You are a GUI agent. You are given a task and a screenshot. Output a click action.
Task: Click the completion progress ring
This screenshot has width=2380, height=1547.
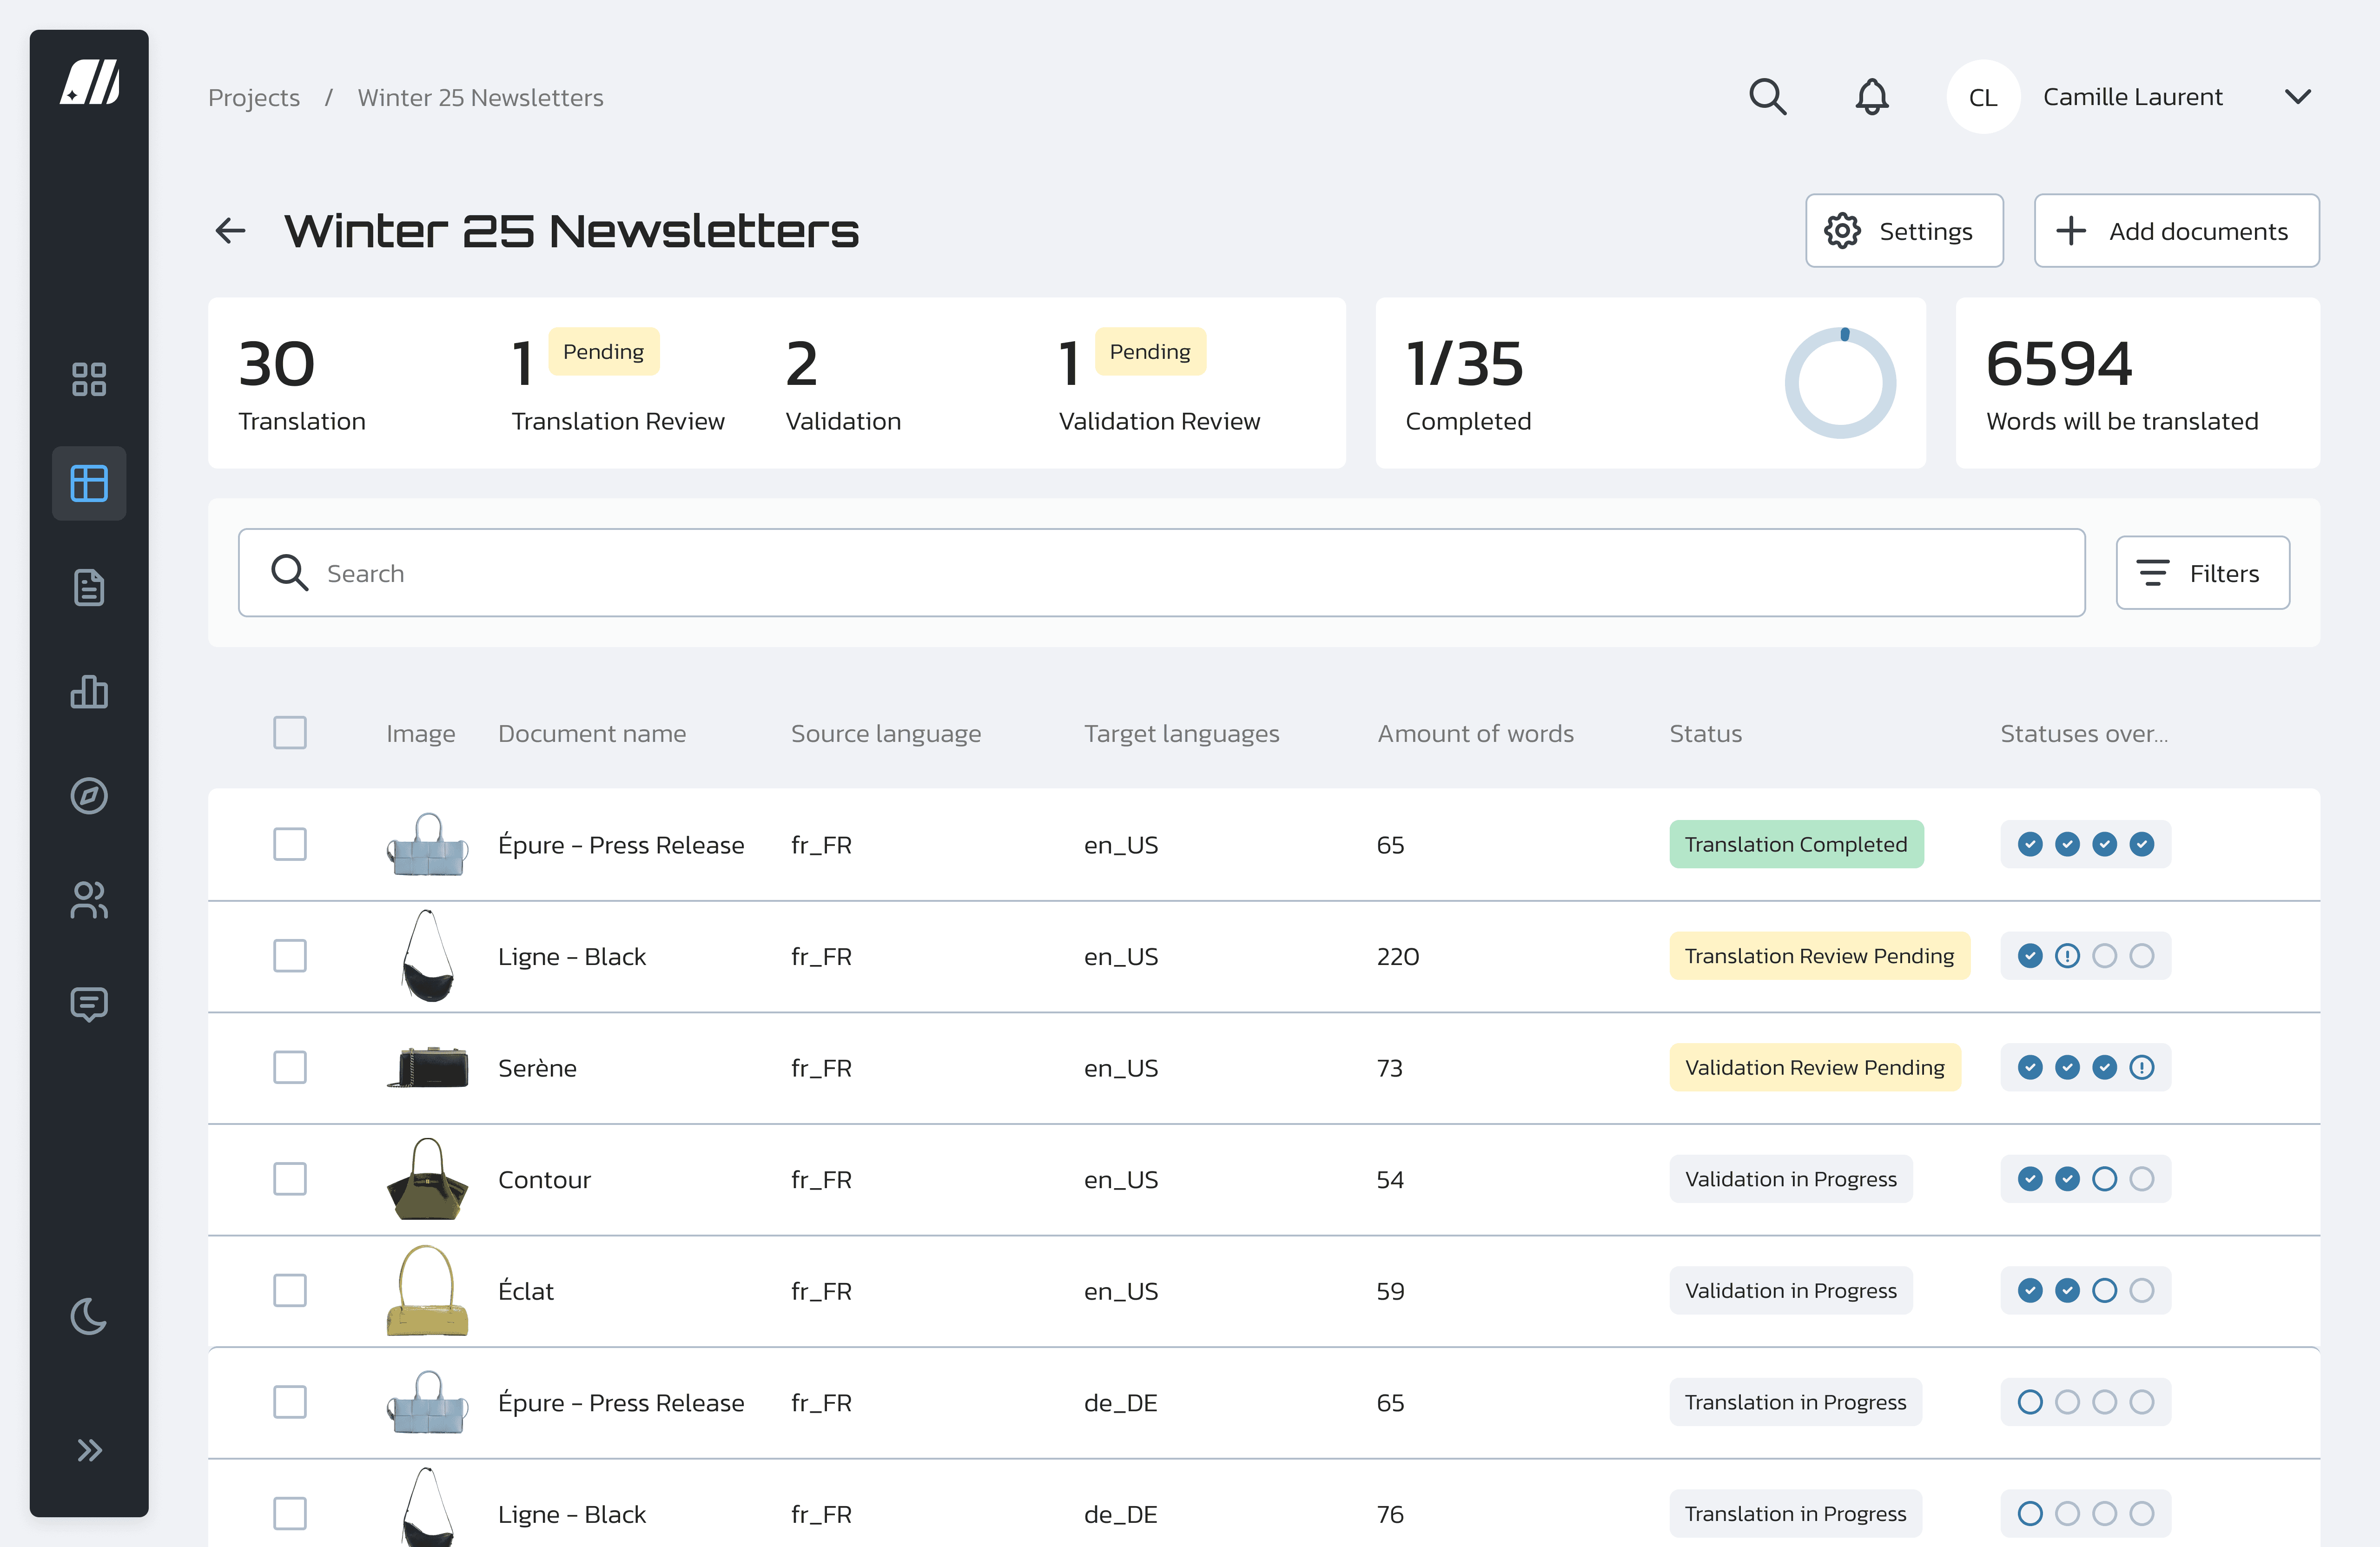click(1840, 383)
